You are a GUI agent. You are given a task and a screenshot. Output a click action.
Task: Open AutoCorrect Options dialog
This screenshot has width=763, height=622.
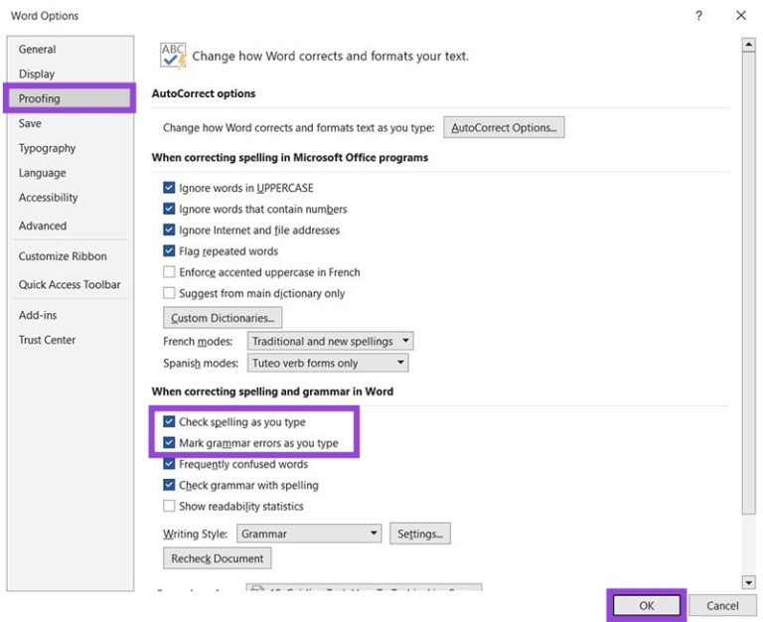[x=504, y=128]
